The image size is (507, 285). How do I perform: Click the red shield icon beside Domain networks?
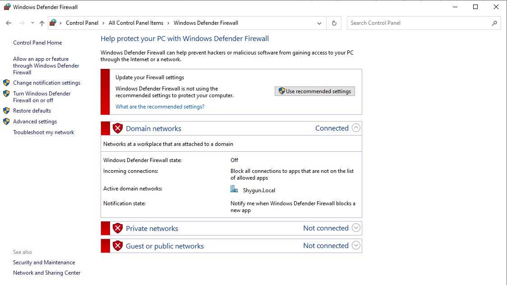coord(118,128)
